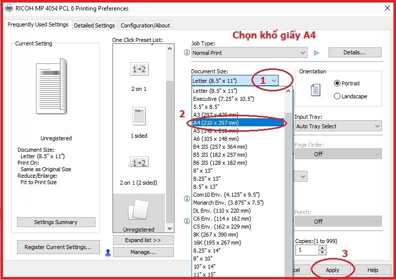Select Com10 Env. (4.125" x 9.5")
This screenshot has width=396, height=280.
238,195
